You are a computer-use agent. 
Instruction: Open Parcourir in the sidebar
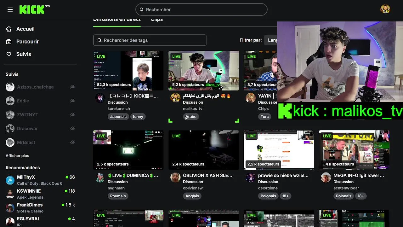28,42
